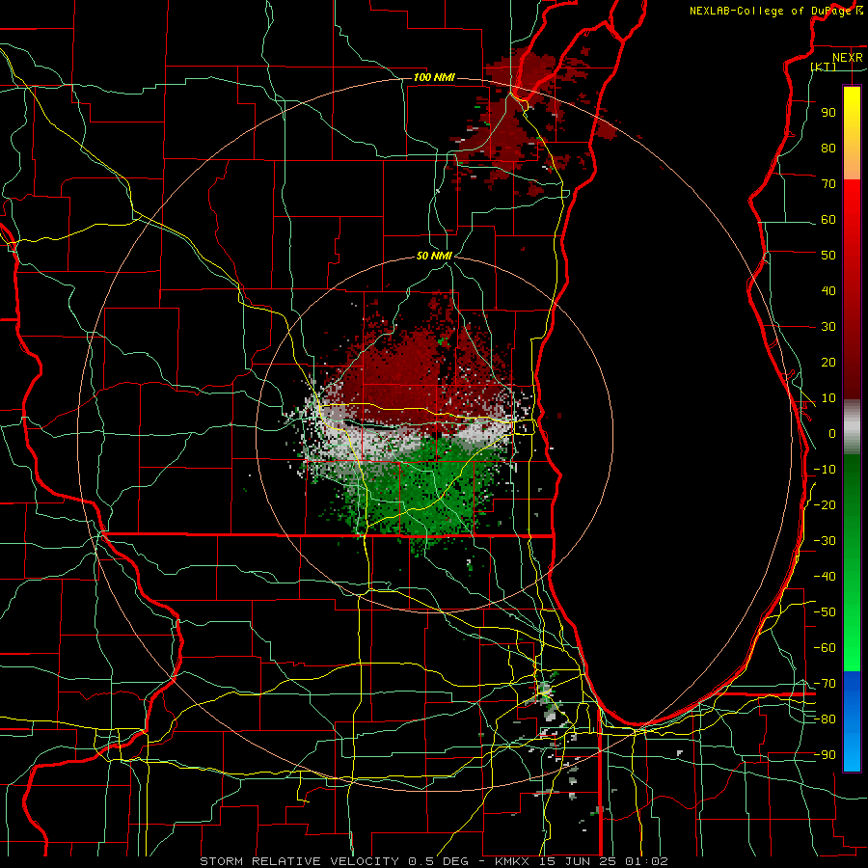
Task: Click the -40 value on velocity scale
Action: (x=825, y=577)
